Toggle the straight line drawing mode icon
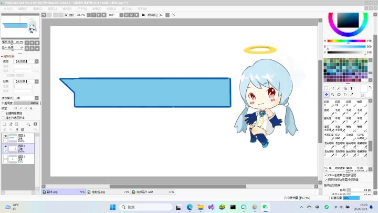This screenshot has width=378, height=213. click(x=174, y=15)
